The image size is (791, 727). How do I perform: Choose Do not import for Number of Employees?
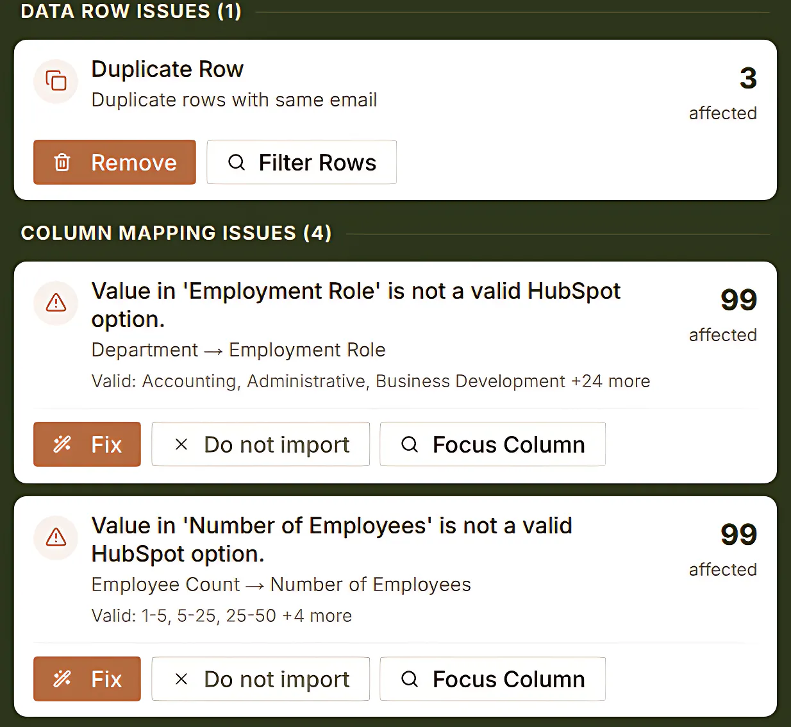point(261,679)
